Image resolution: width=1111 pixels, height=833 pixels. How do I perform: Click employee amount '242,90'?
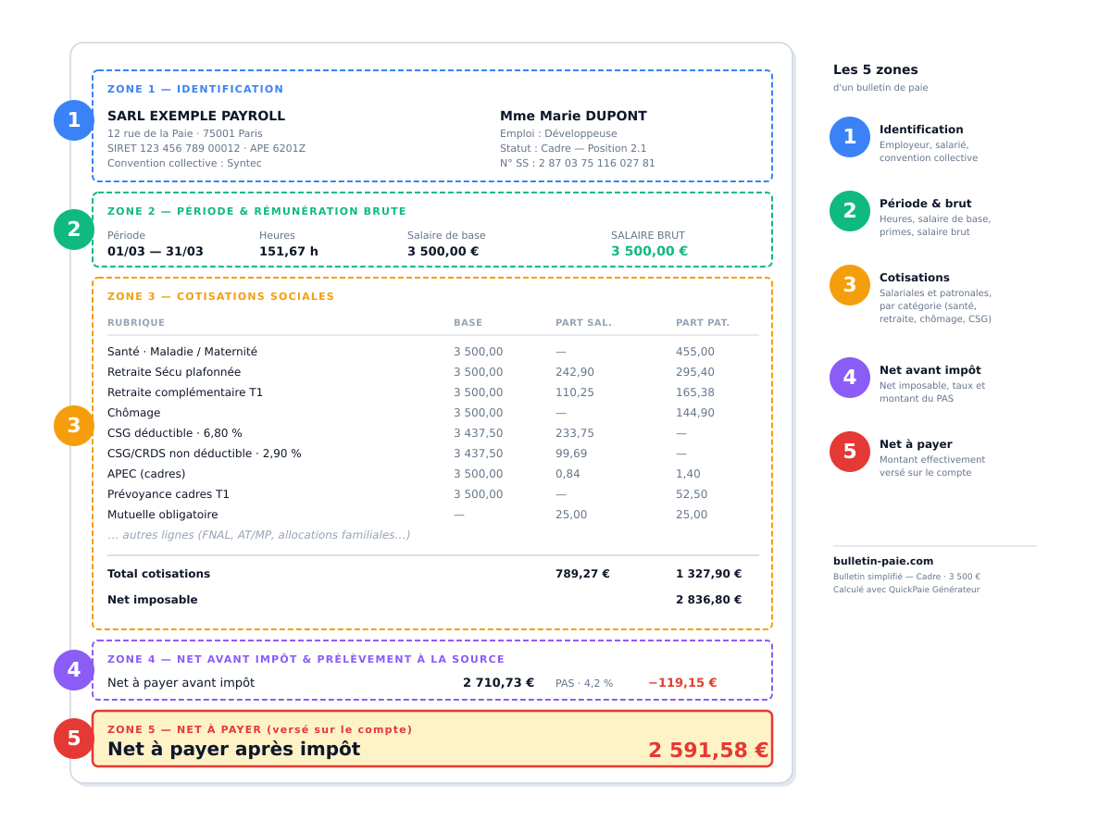click(x=575, y=372)
